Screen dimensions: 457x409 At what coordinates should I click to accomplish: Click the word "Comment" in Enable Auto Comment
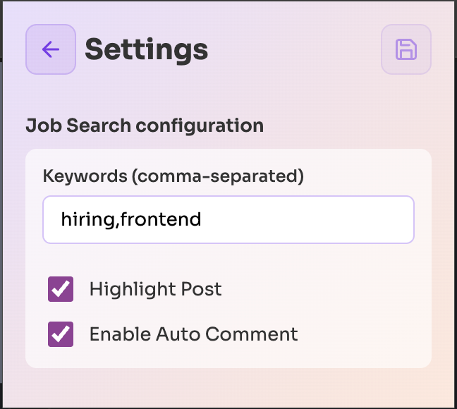click(x=261, y=334)
